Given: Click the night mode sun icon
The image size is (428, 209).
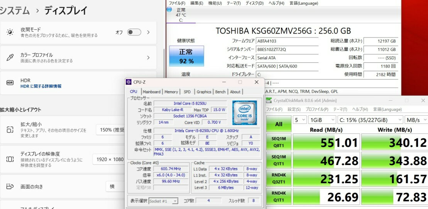Looking at the screenshot, I should coord(10,32).
